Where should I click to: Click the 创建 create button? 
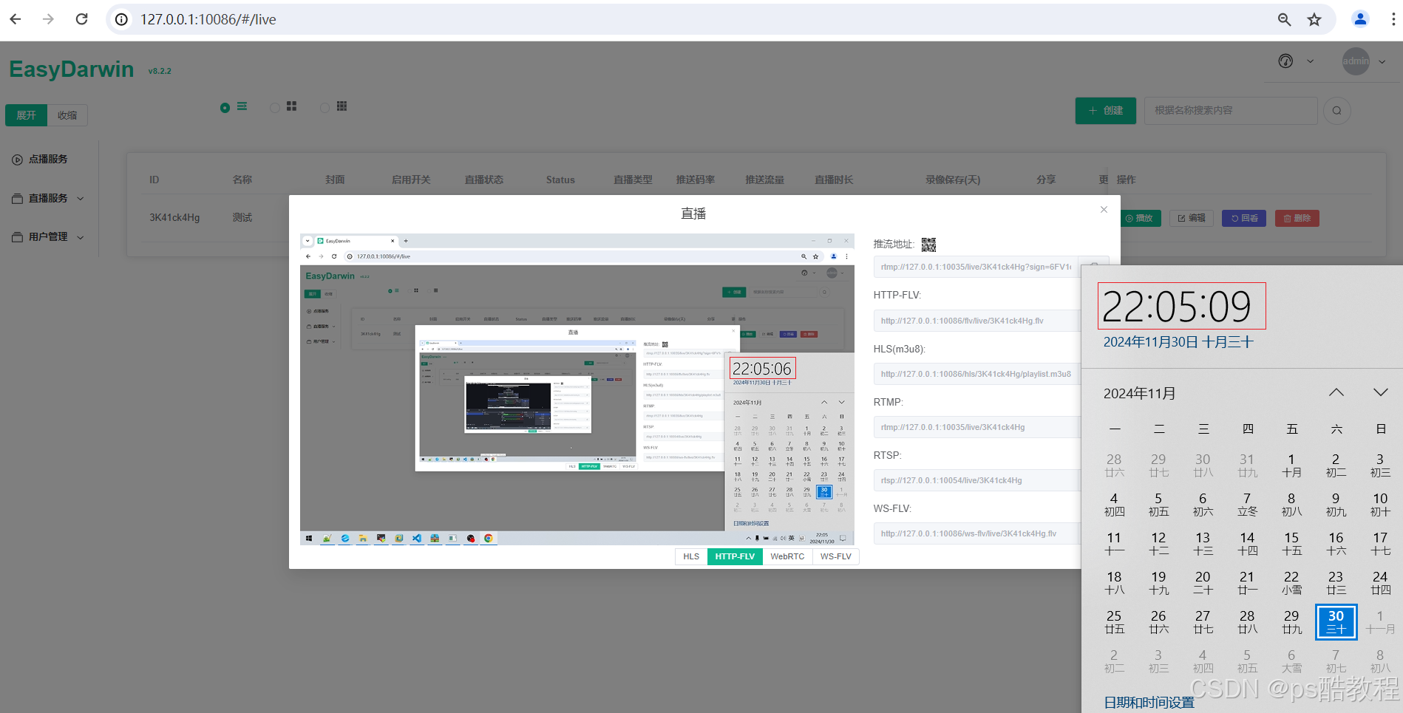pos(1106,110)
